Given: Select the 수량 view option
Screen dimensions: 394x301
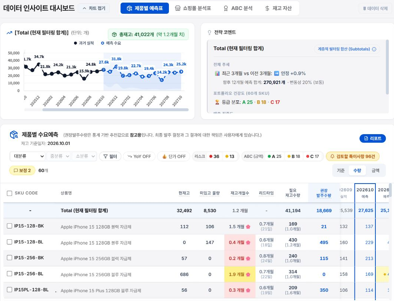Looking at the screenshot, I should click(x=357, y=171).
